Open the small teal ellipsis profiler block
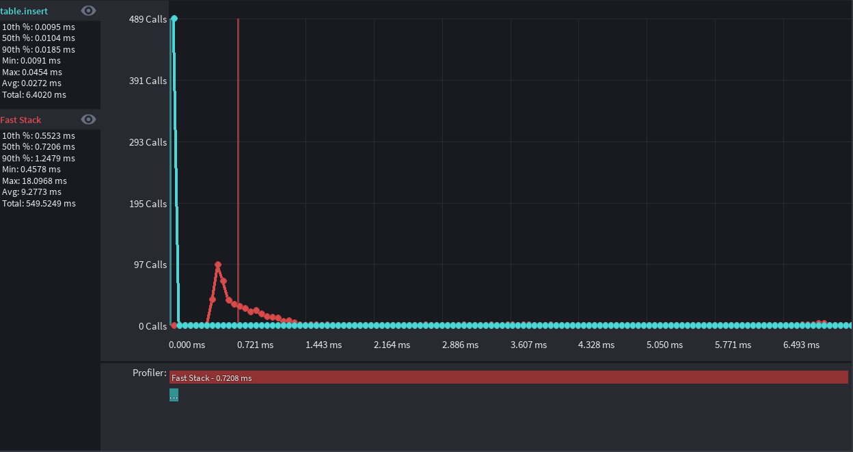Image resolution: width=853 pixels, height=452 pixels. (174, 395)
